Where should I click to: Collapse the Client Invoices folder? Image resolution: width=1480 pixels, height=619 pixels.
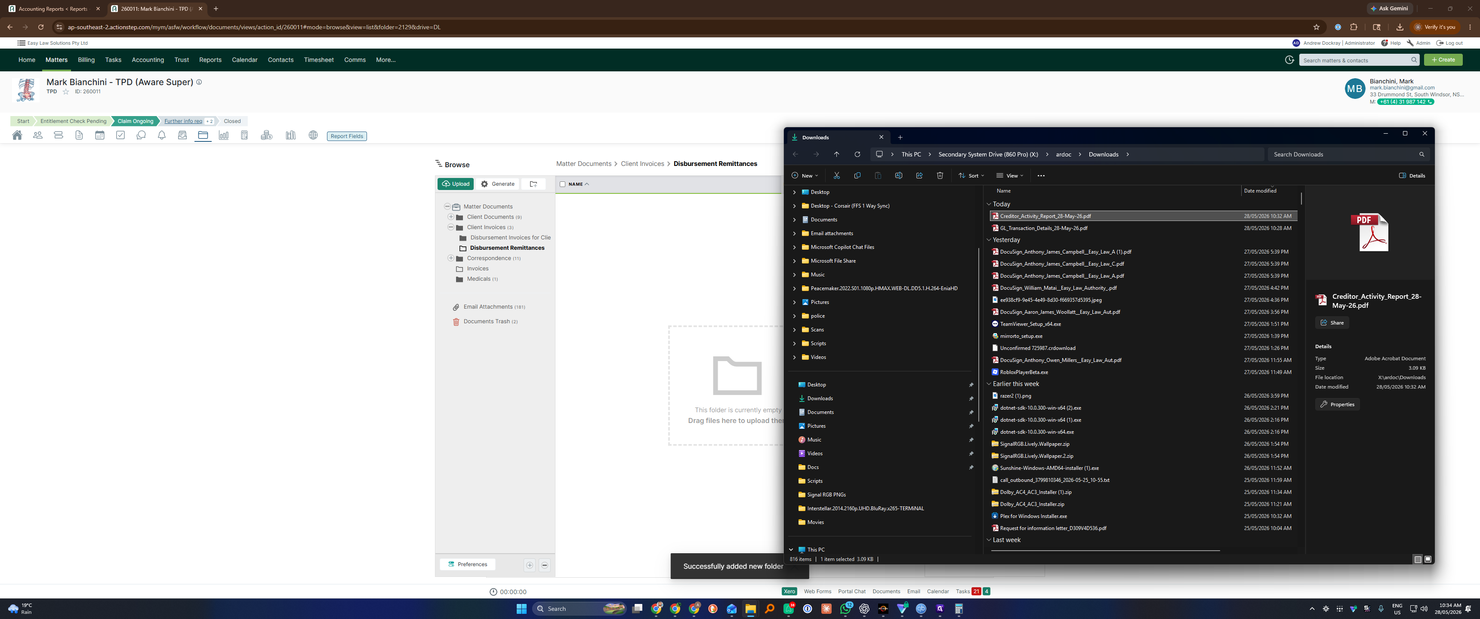click(451, 227)
